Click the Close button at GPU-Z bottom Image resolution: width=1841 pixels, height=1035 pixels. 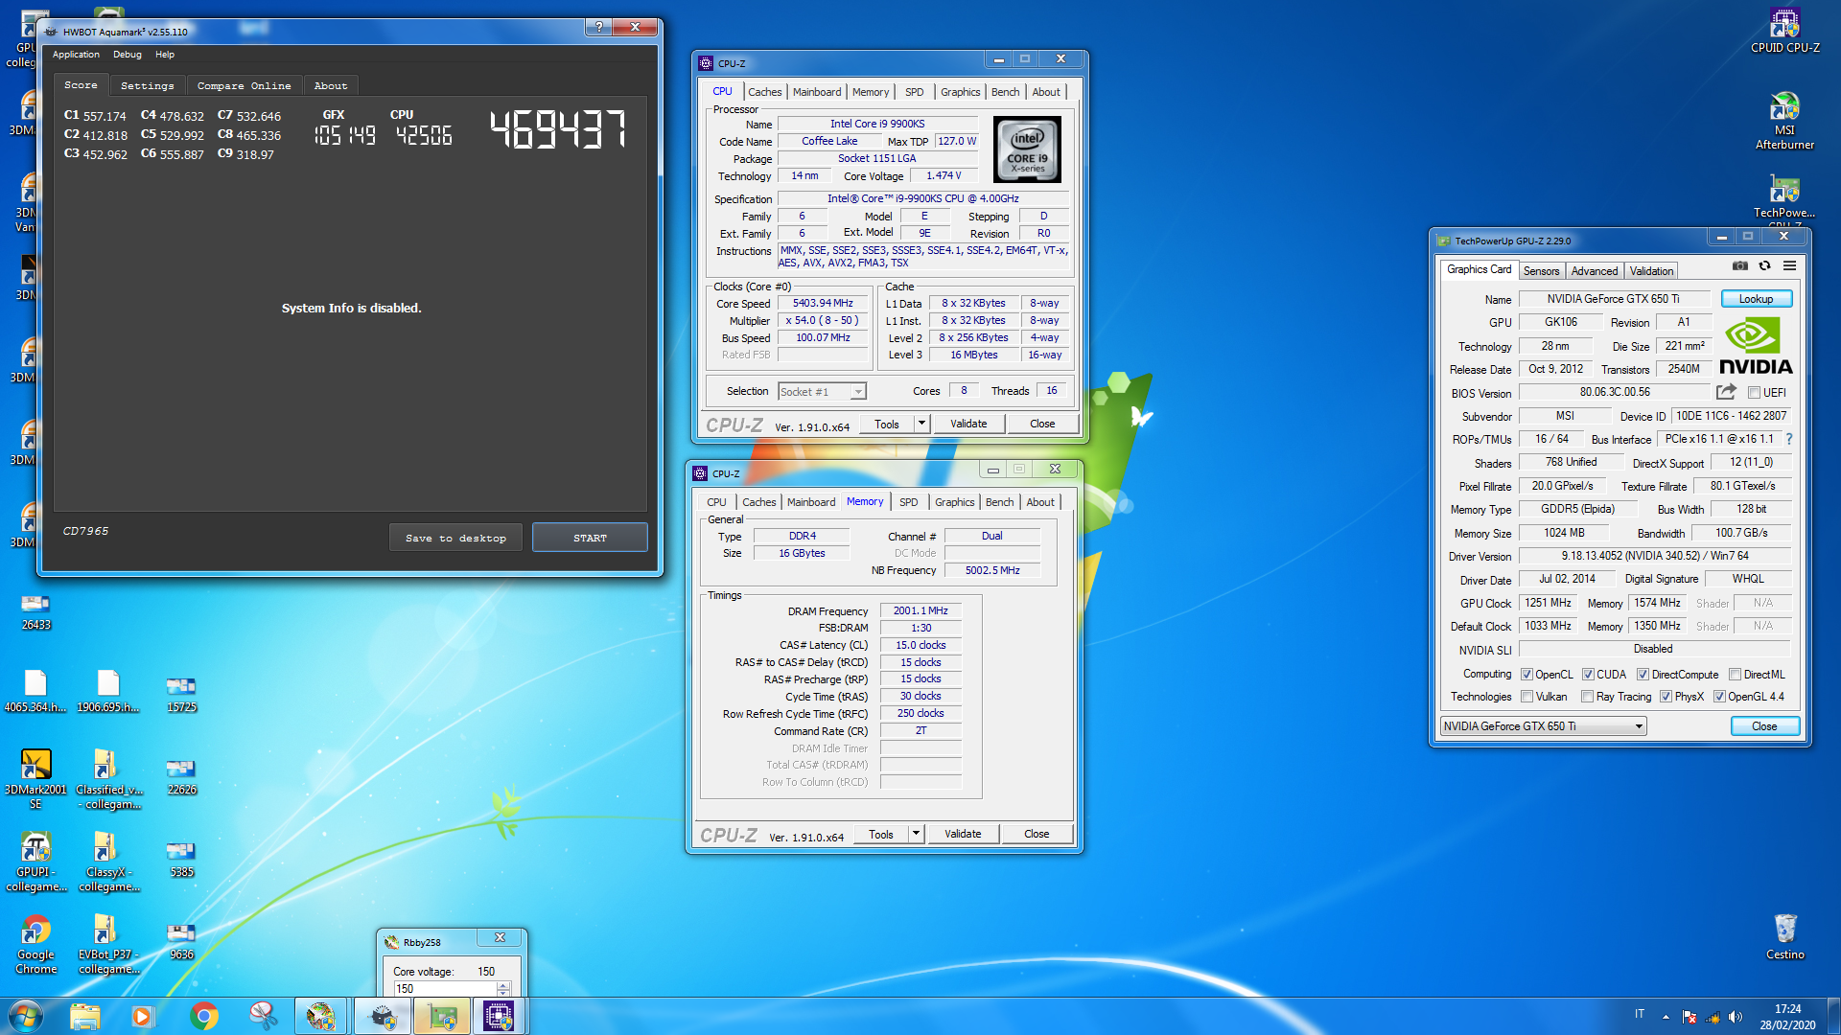point(1764,726)
